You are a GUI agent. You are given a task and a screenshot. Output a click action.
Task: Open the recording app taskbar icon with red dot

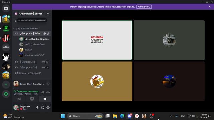pyautogui.click(x=151, y=116)
